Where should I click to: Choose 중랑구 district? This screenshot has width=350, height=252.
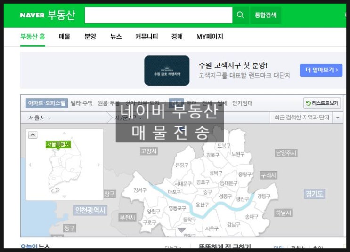coord(245,174)
